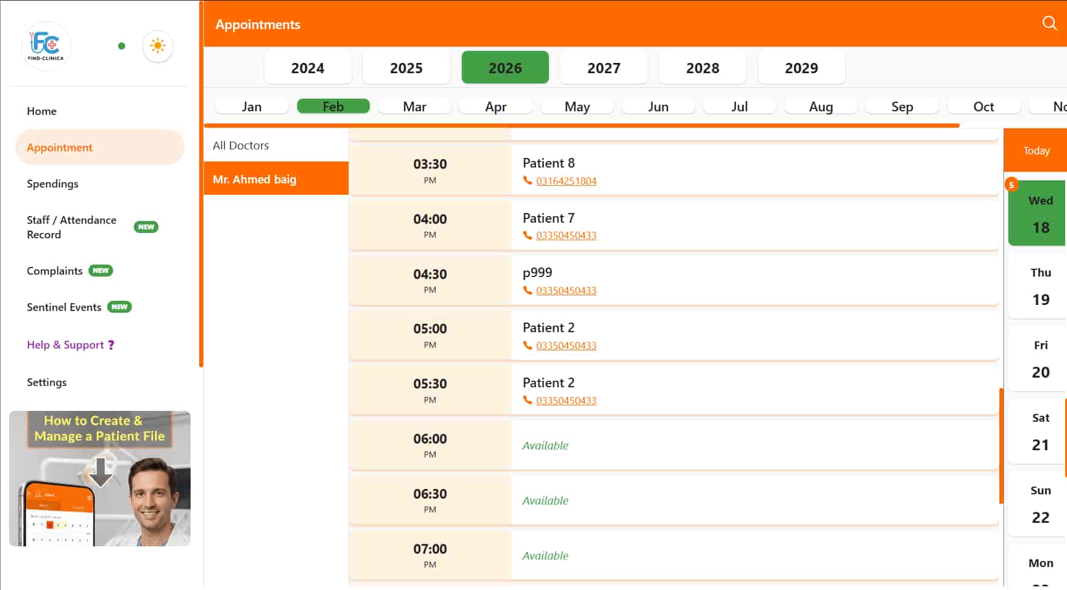Open Patient 8 phone number link
The height and width of the screenshot is (590, 1067).
pyautogui.click(x=566, y=181)
